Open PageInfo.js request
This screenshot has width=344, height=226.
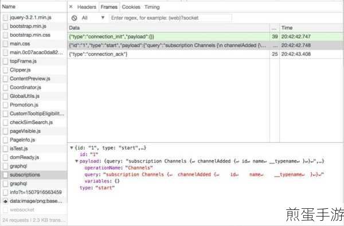pyautogui.click(x=34, y=140)
